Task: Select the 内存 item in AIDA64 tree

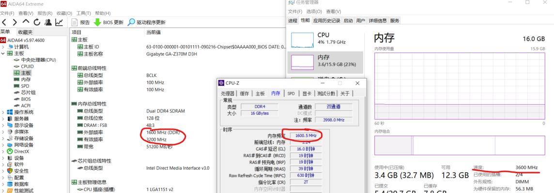Action: click(26, 79)
